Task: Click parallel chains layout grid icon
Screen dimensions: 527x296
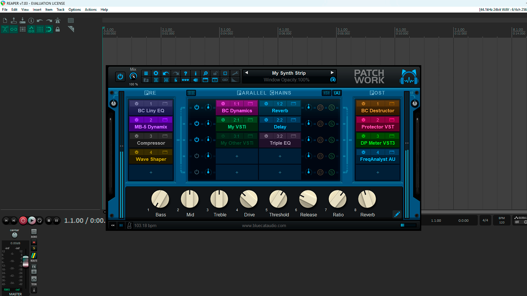Action: pyautogui.click(x=191, y=93)
